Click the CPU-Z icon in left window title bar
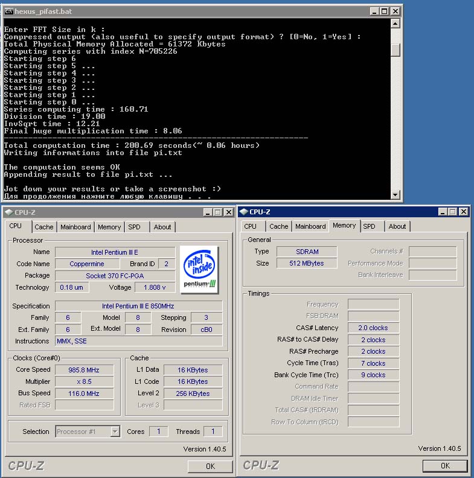 tap(9, 212)
